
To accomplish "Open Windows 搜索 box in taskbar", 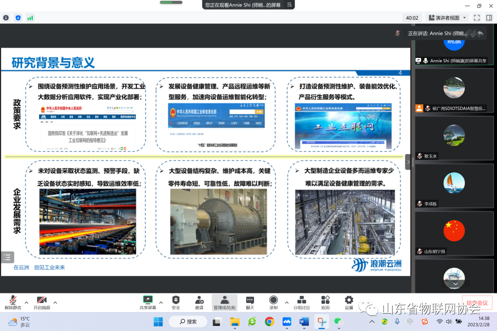I will point(187,321).
